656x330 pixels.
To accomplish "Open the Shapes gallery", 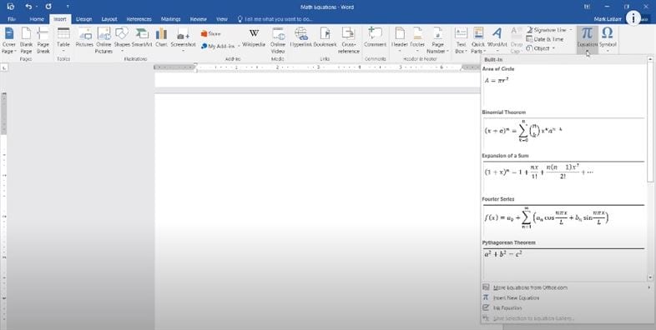I will tap(122, 41).
